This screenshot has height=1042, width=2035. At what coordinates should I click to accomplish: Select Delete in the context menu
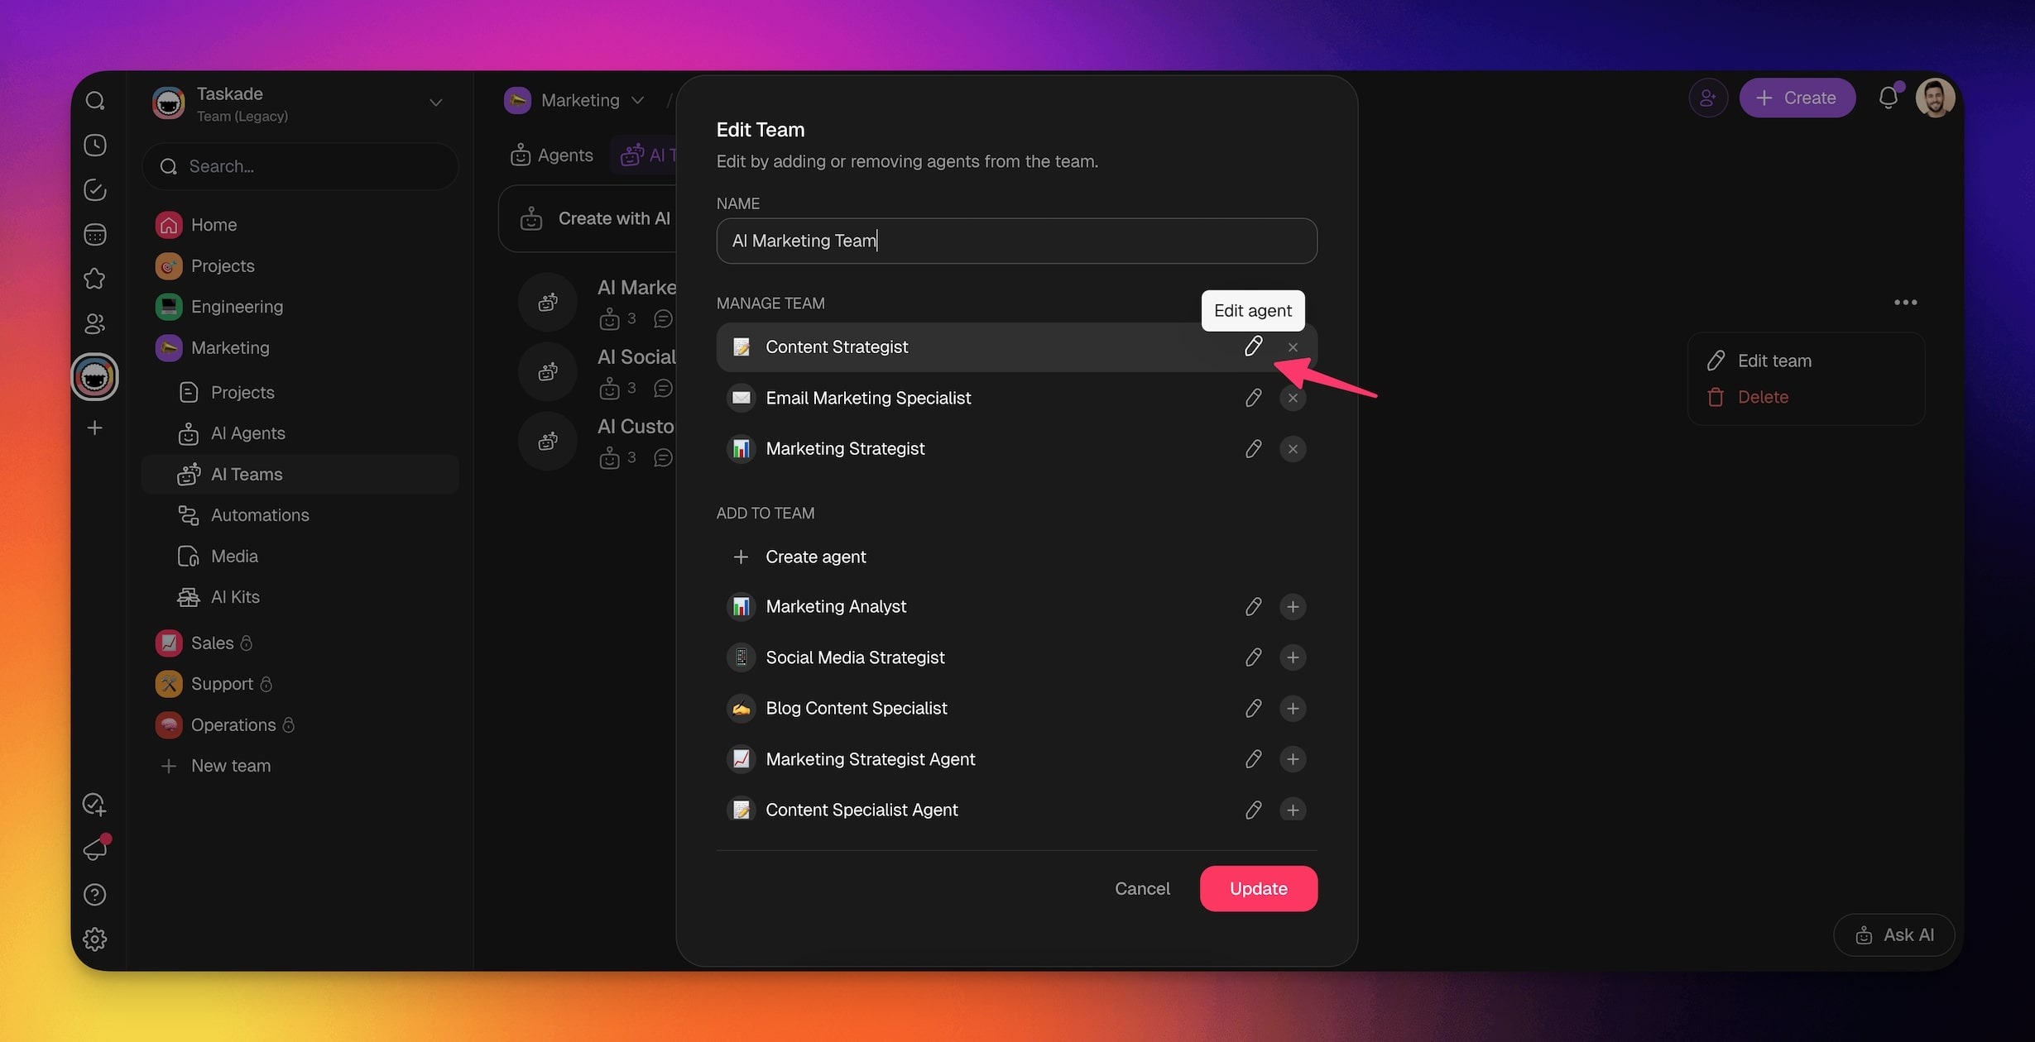click(1763, 397)
